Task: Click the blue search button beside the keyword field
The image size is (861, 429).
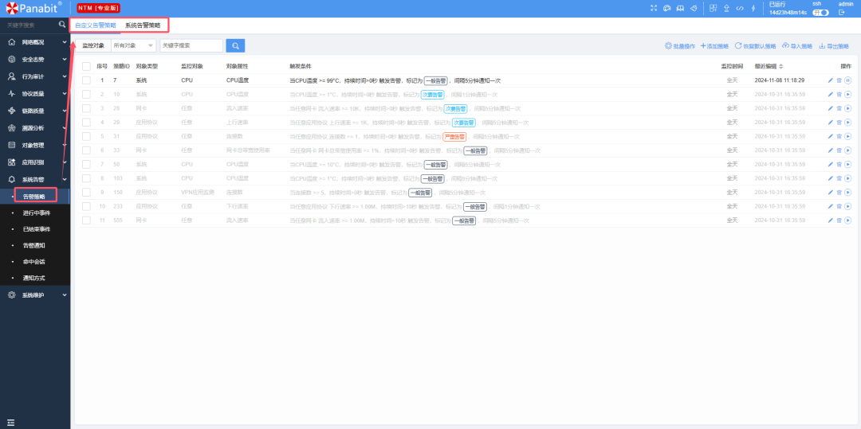Action: [x=235, y=45]
